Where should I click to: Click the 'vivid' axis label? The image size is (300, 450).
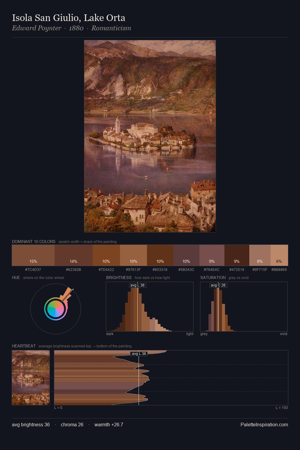pos(283,334)
